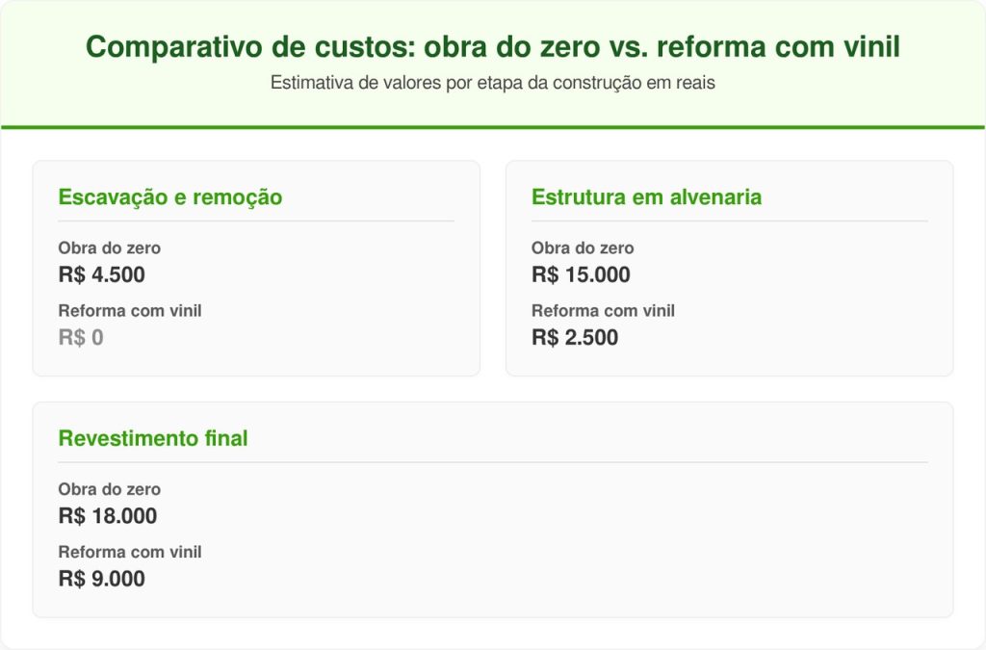Screen dimensions: 986x650
Task: Click the greyed-out R$ 0 value
Action: coord(81,338)
